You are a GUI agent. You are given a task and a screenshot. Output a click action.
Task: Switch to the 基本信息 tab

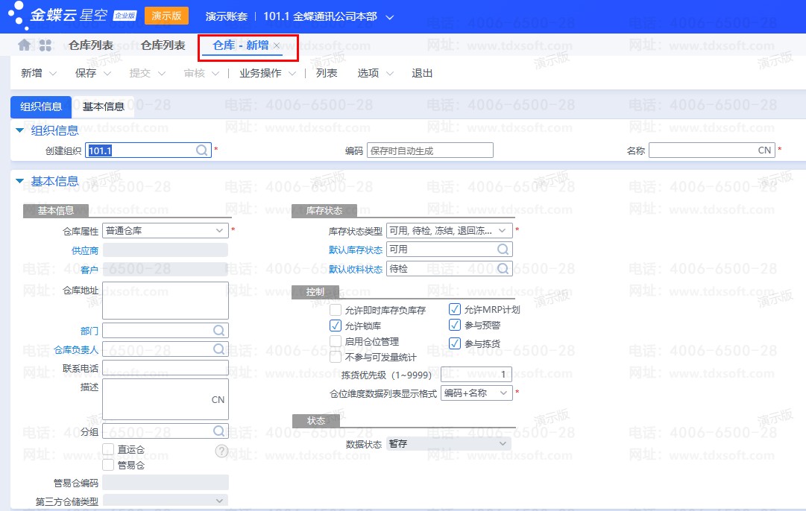[104, 107]
